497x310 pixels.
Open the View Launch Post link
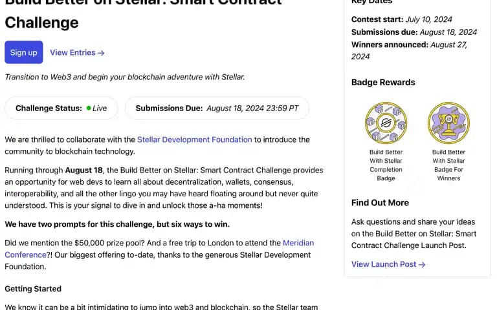click(x=388, y=264)
